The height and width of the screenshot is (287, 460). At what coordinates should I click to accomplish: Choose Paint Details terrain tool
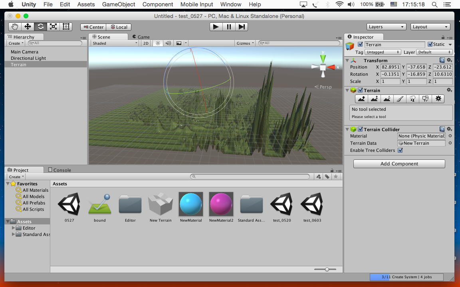pos(425,99)
